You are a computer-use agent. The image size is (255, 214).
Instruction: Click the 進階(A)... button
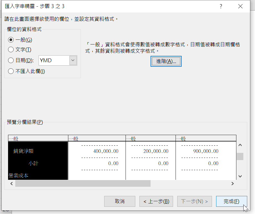[166, 61]
